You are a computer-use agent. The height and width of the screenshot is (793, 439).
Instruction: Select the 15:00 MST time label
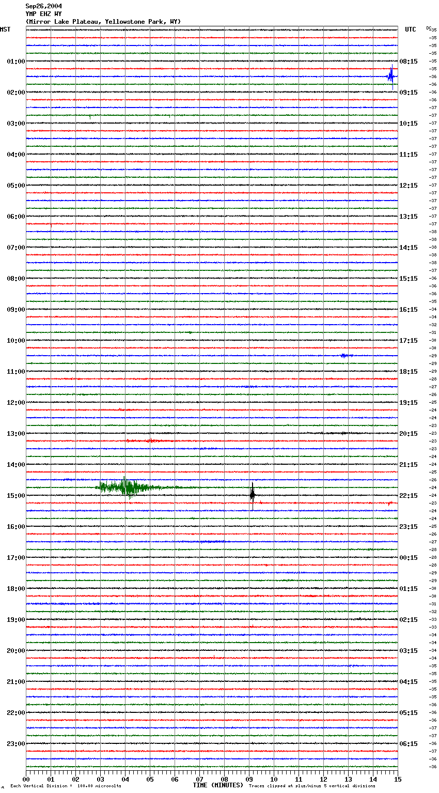[16, 496]
